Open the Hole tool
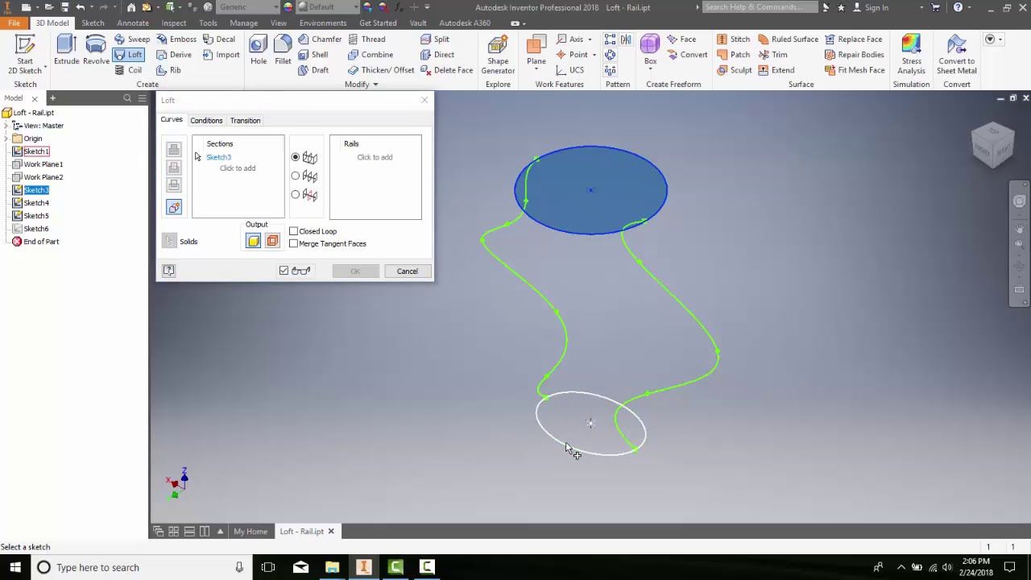Screen dimensions: 1031x580 [259, 50]
